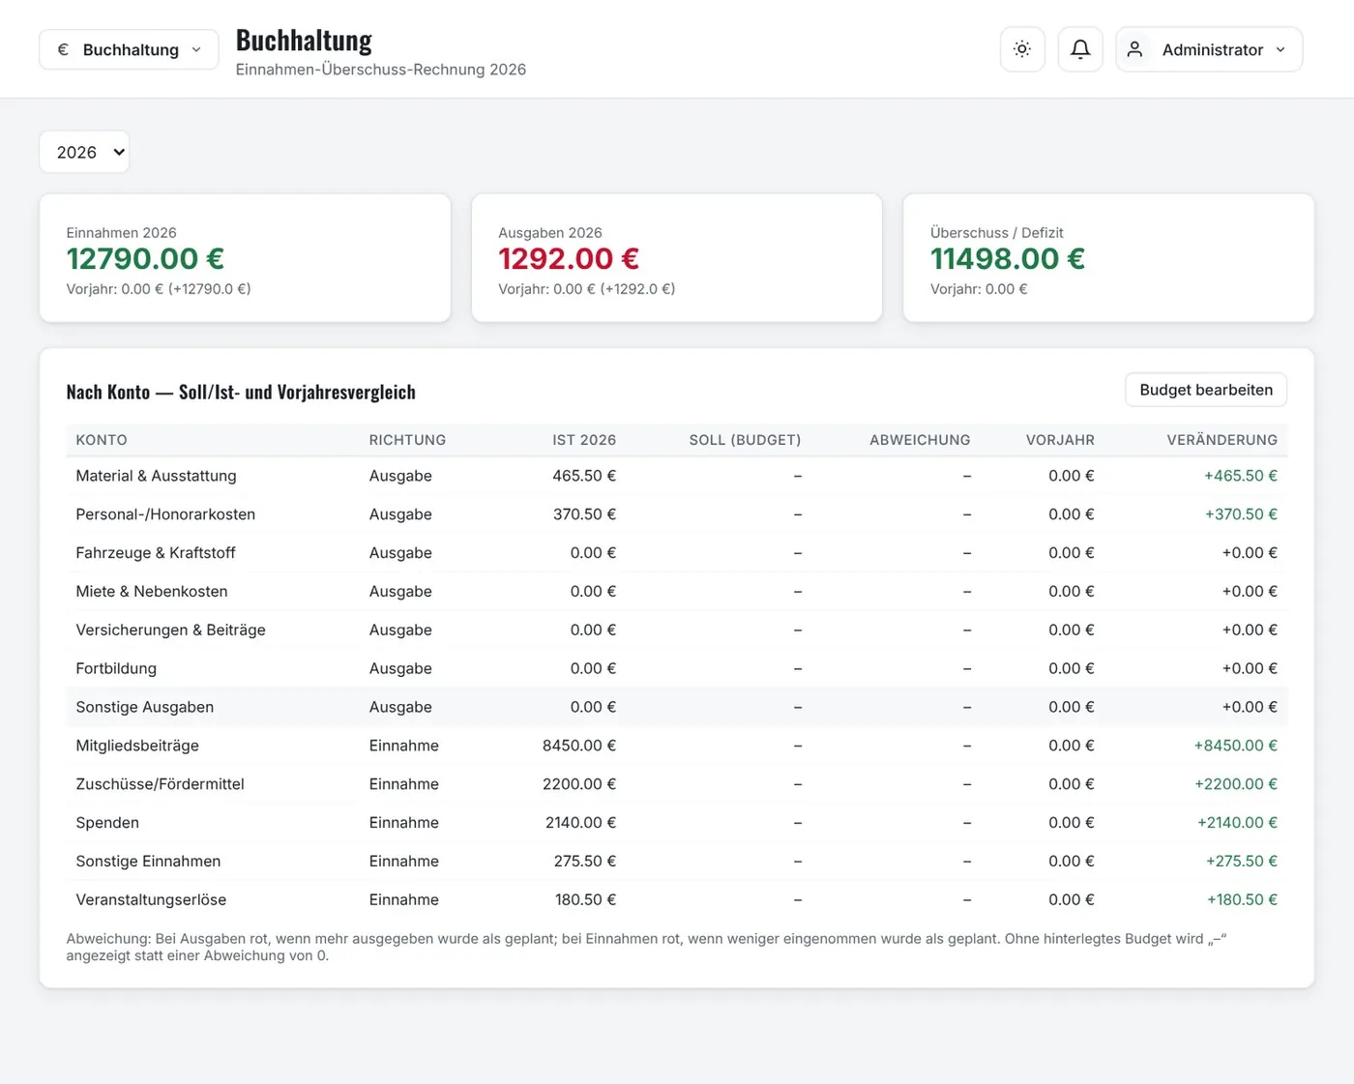Select the Sonstige Einnahmen row
The width and height of the screenshot is (1354, 1084).
pyautogui.click(x=676, y=861)
